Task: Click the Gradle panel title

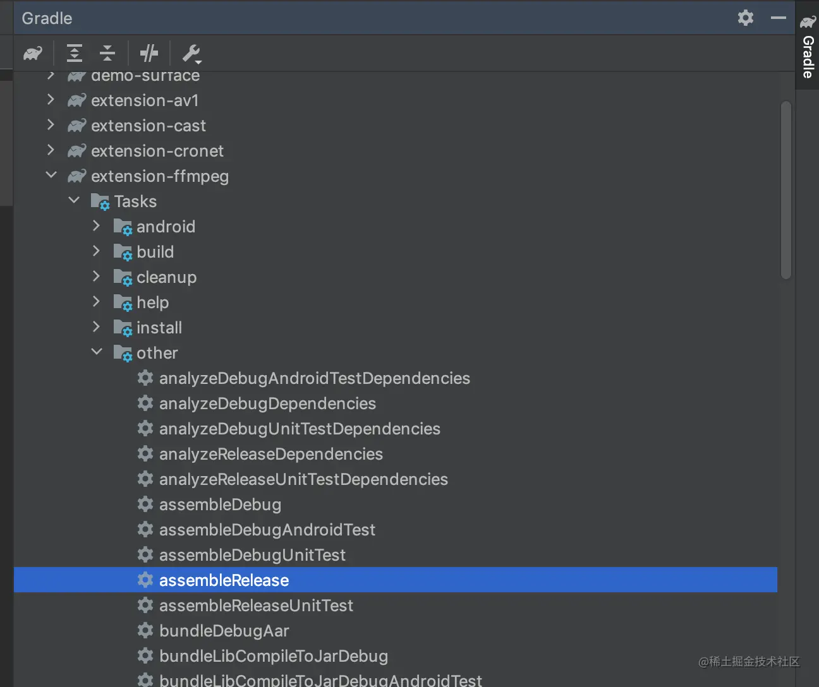Action: [47, 18]
